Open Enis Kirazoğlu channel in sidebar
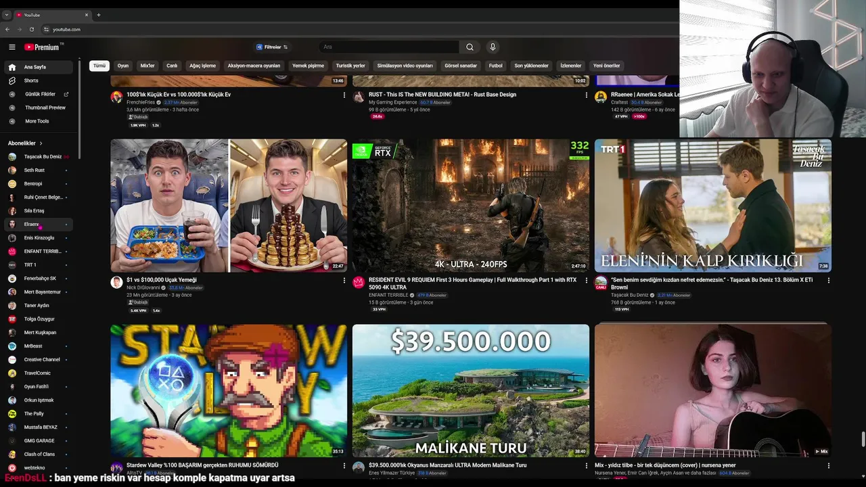The height and width of the screenshot is (487, 866). tap(39, 237)
